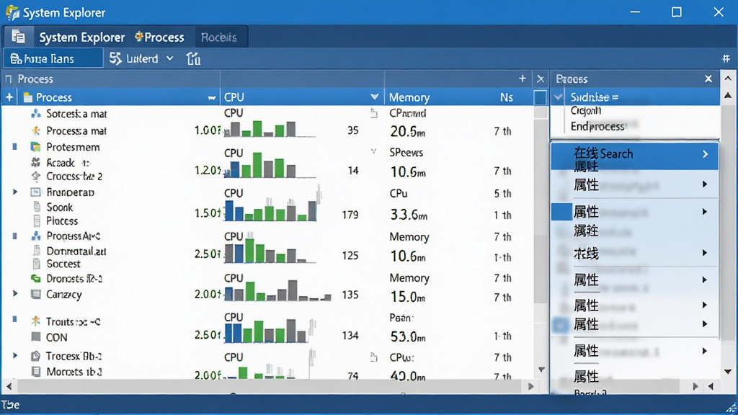Click the icon beside Morcets 1b 2
The height and width of the screenshot is (415, 738).
[36, 371]
